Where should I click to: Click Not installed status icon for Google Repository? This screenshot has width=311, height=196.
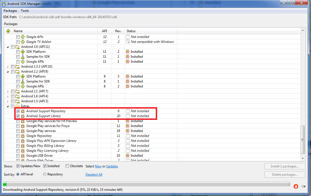(128, 136)
